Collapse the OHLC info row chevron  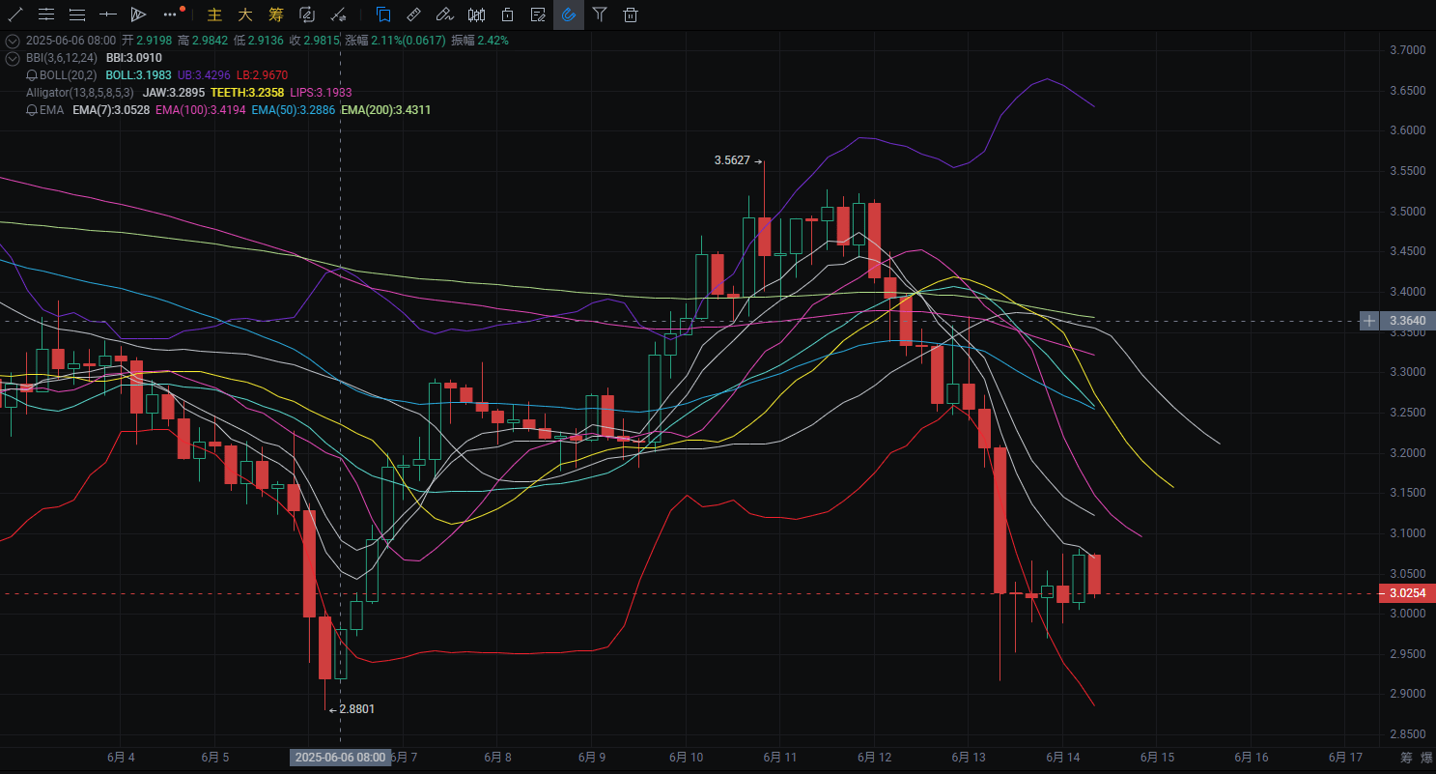(13, 41)
